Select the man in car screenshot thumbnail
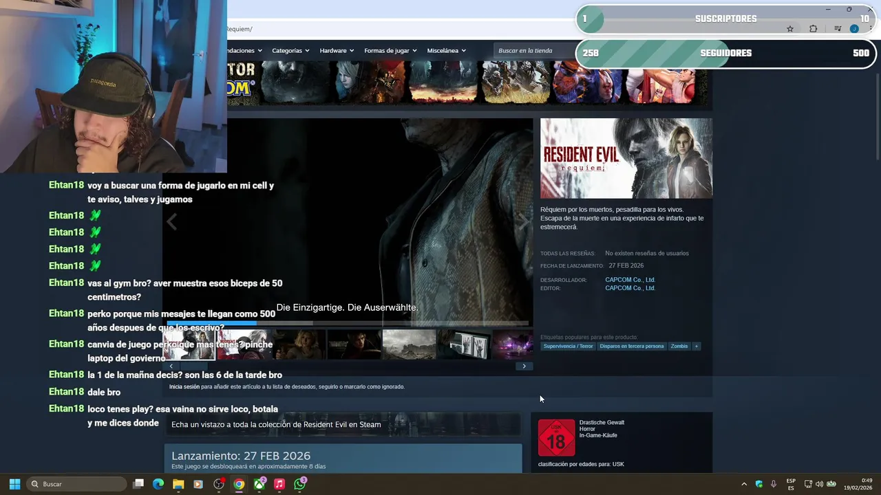881x495 pixels. pyautogui.click(x=354, y=344)
